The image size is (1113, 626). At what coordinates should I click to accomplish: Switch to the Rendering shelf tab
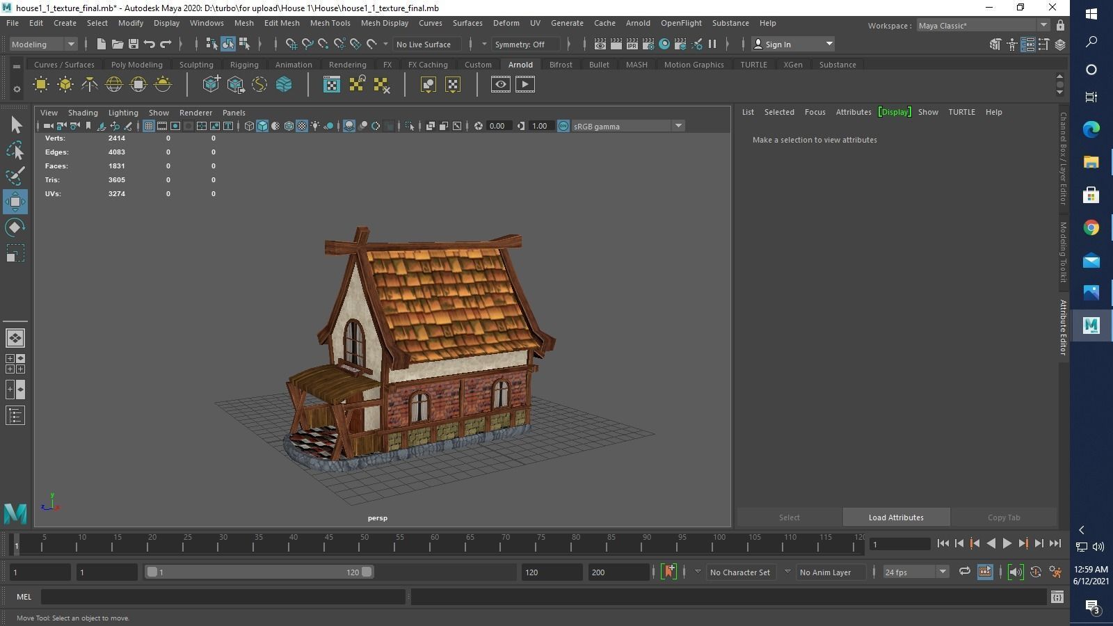pyautogui.click(x=347, y=65)
